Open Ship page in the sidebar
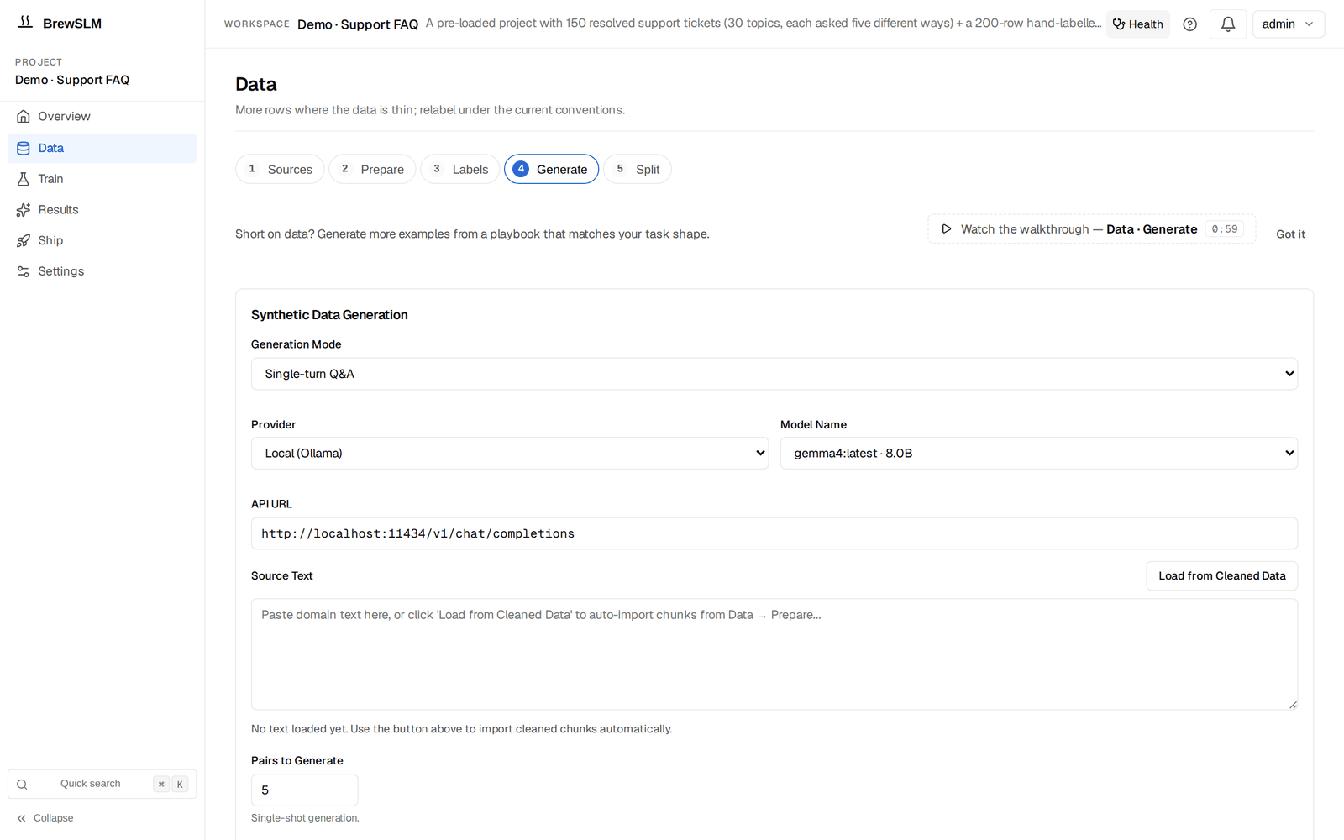Image resolution: width=1344 pixels, height=840 pixels. click(102, 240)
